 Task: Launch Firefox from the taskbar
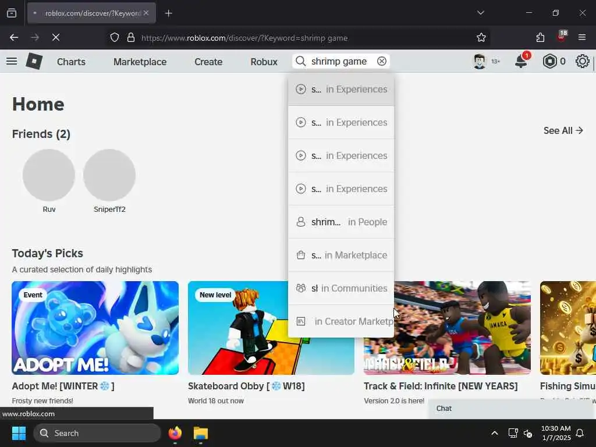[175, 433]
